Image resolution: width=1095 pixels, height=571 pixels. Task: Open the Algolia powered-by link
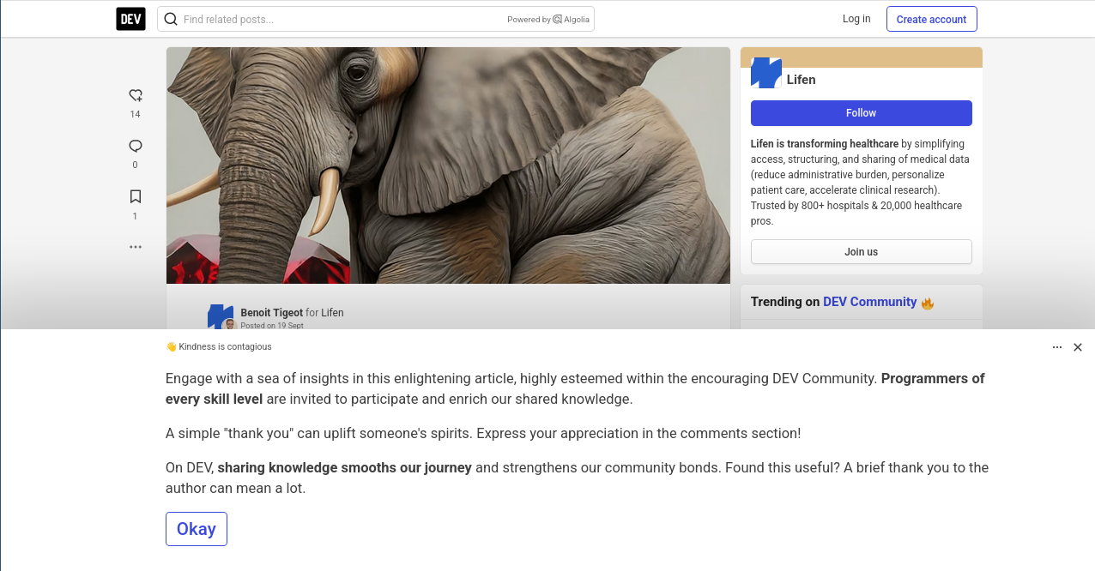548,19
